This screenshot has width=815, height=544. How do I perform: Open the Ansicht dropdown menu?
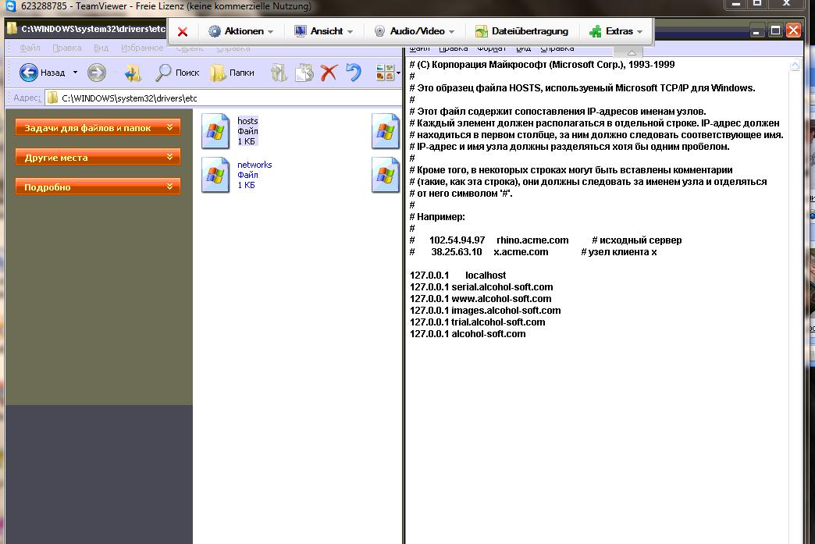(324, 31)
